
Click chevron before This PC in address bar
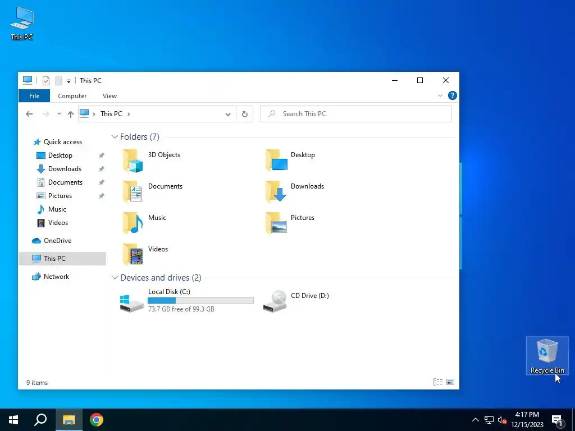94,114
